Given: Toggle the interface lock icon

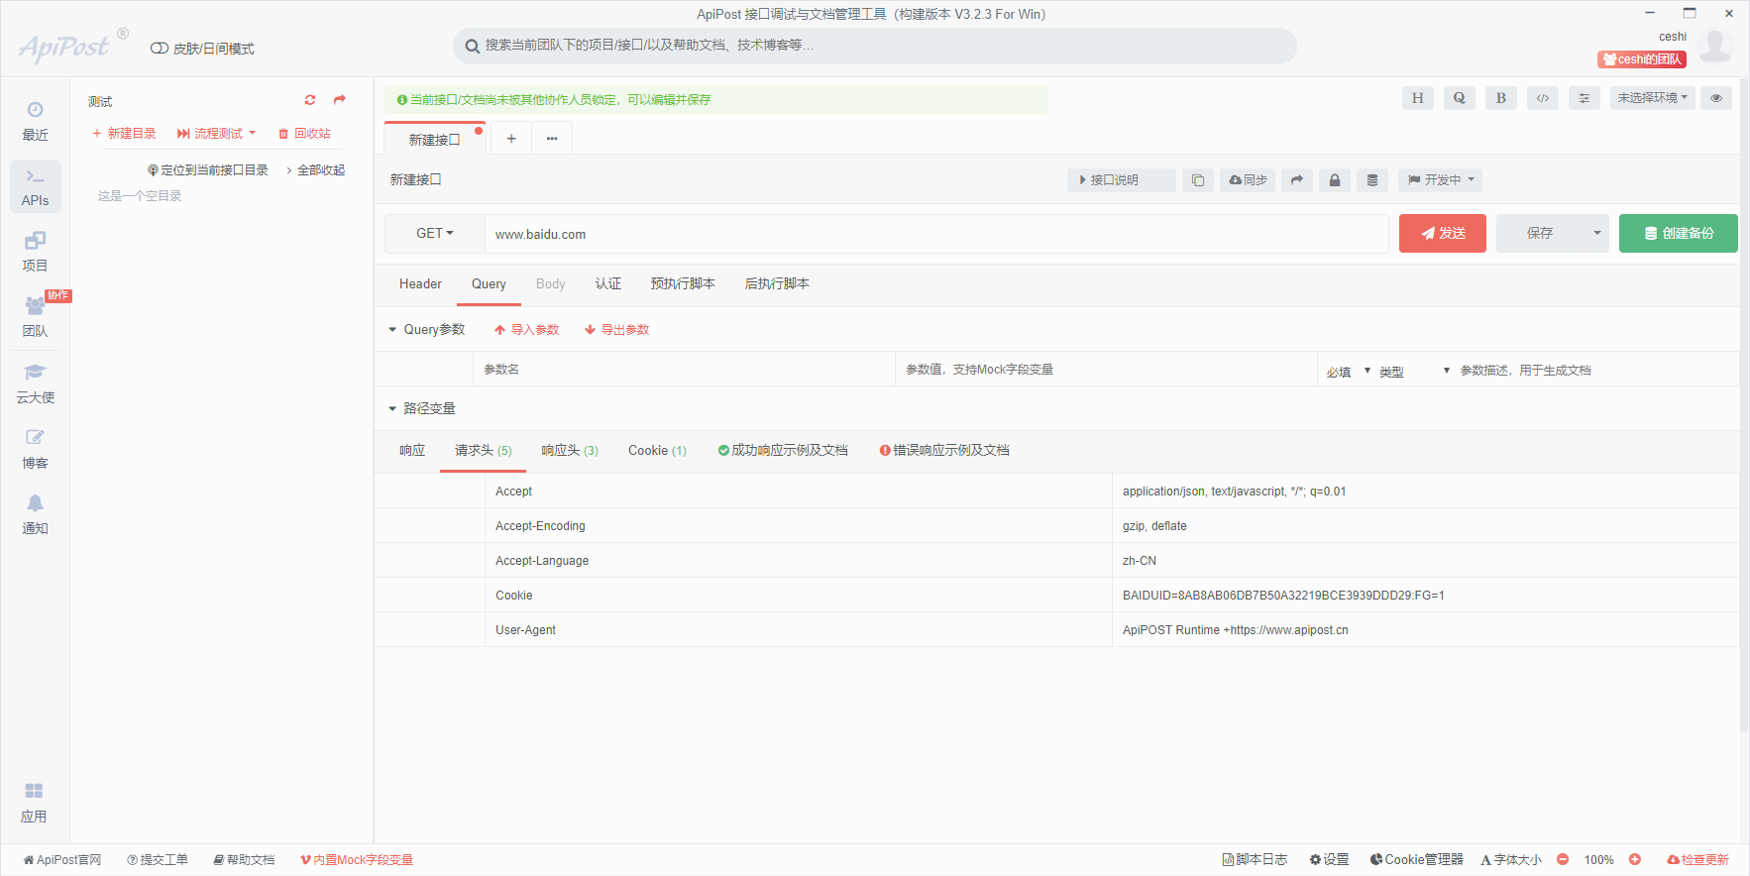Looking at the screenshot, I should (1335, 180).
